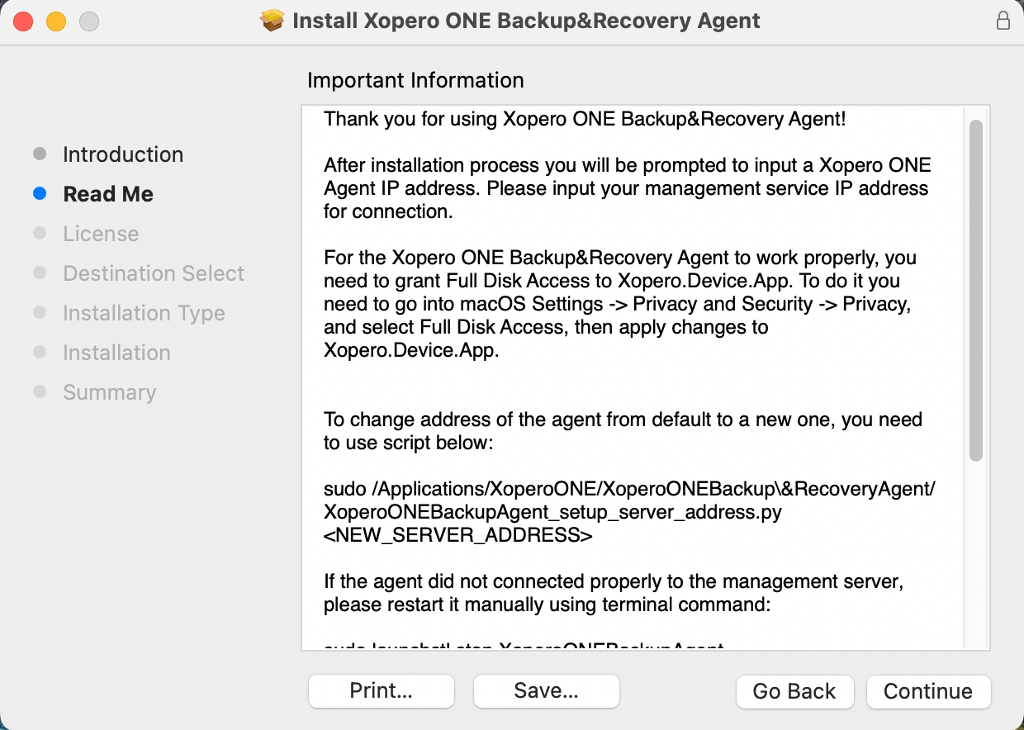Click the gray dot beside Summary
The width and height of the screenshot is (1024, 730).
pyautogui.click(x=41, y=391)
